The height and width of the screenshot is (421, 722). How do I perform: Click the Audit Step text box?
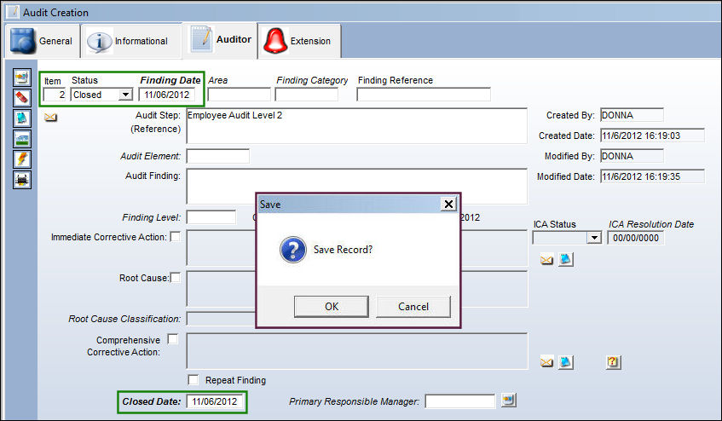tap(357, 125)
